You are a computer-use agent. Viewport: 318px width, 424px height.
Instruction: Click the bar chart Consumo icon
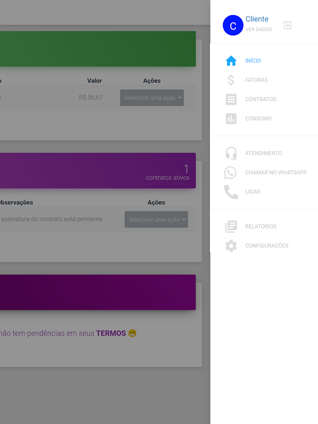(x=231, y=118)
